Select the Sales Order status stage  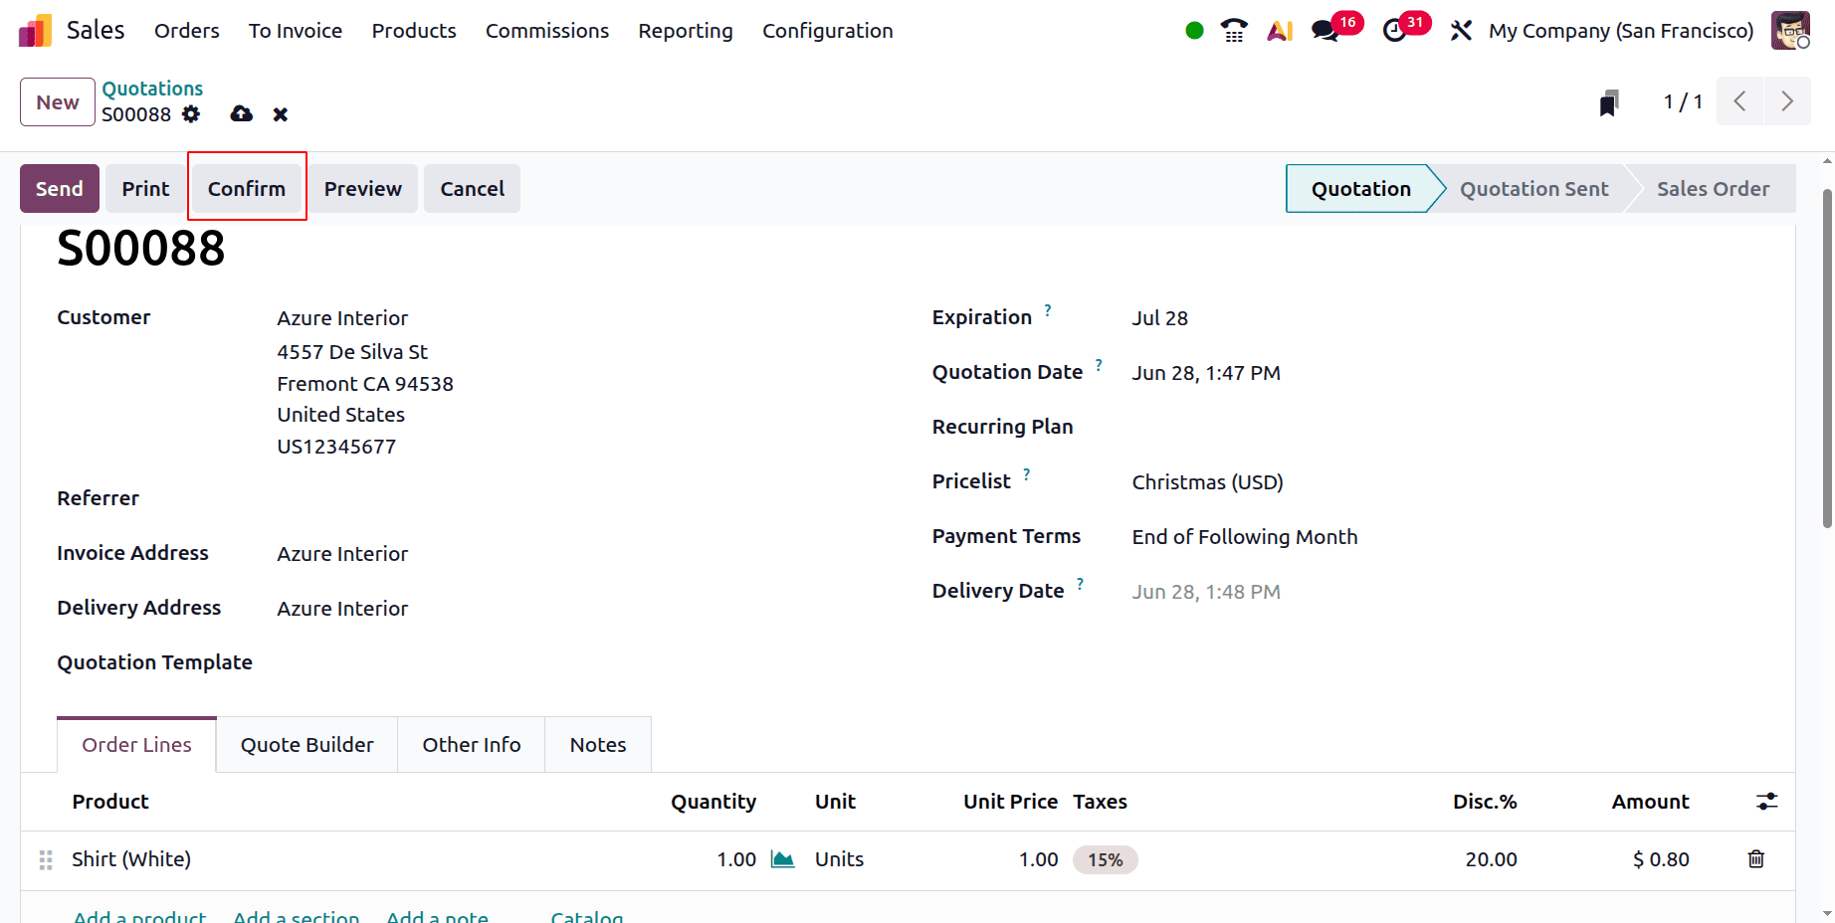(1713, 189)
